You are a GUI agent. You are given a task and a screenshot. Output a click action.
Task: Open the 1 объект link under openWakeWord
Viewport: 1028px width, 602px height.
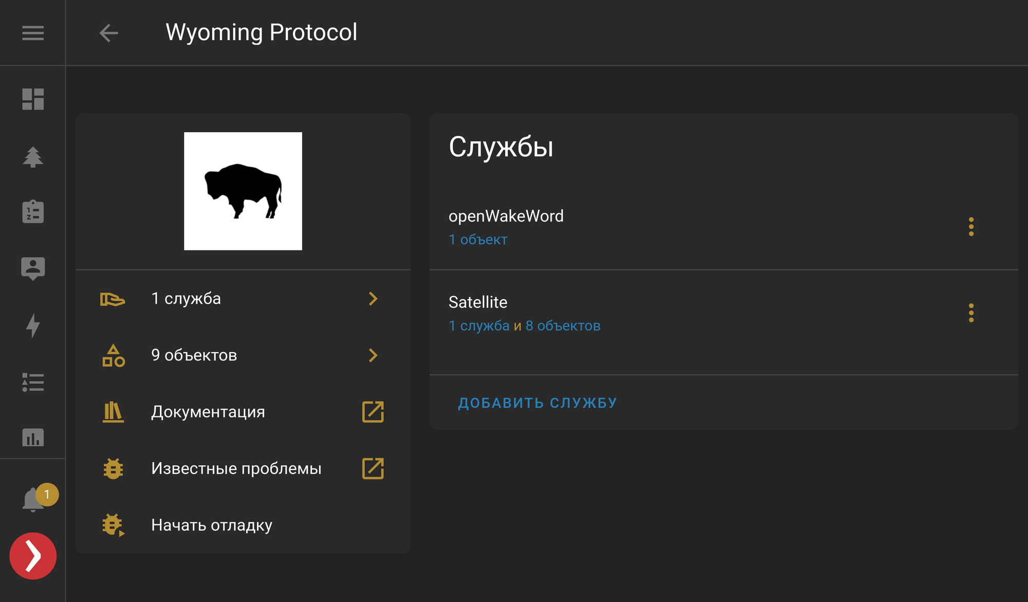pos(478,240)
